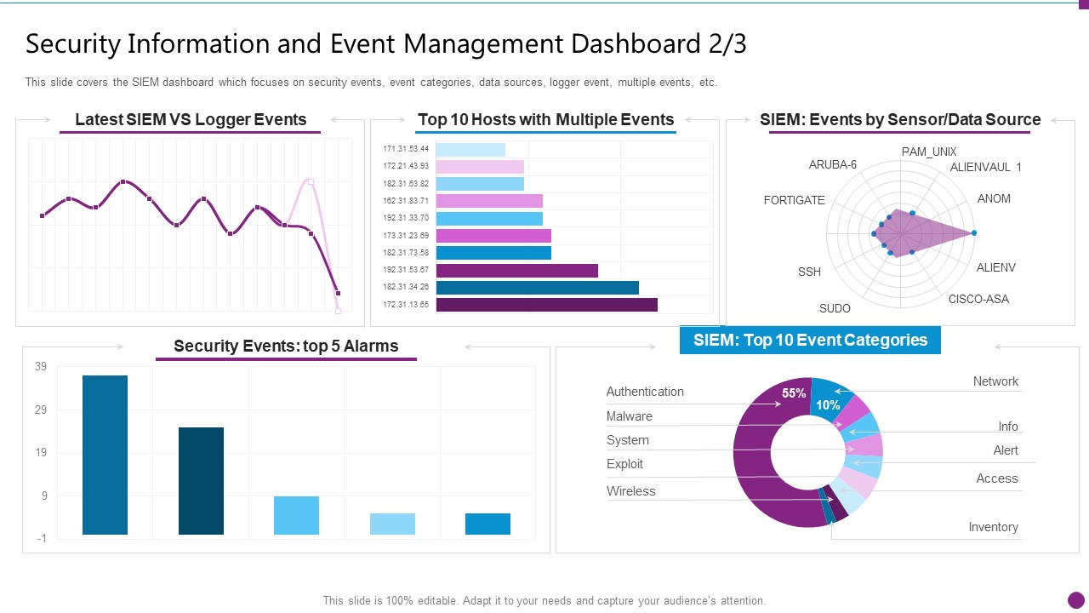The height and width of the screenshot is (613, 1089).
Task: Click the axis value 39 on the alarms chart
Action: (41, 367)
